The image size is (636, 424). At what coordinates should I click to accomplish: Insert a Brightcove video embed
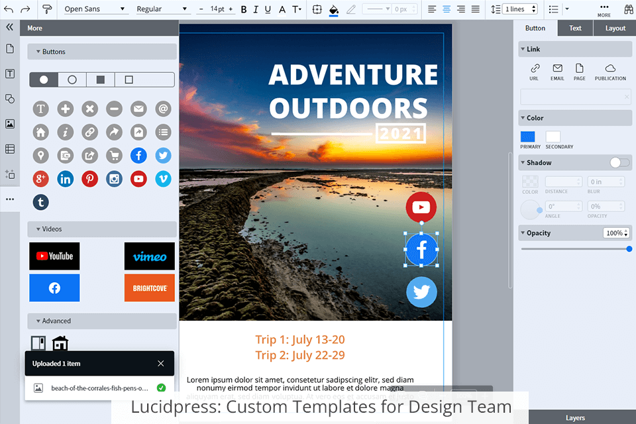point(150,288)
